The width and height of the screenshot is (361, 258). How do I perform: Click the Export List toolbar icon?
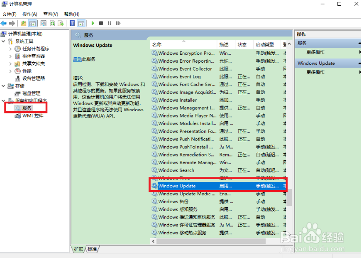(61, 23)
